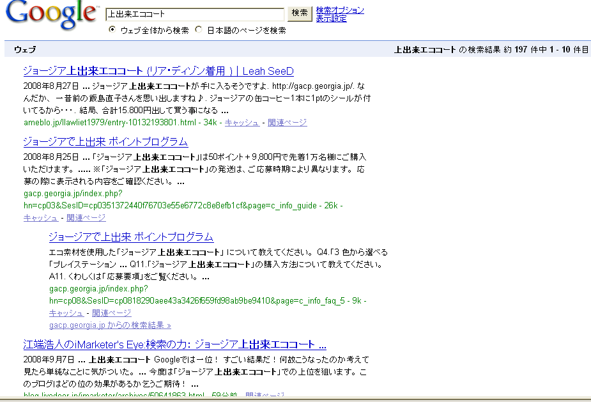
Task: Open indented ジョージアで上出来 ポイントプログラム result
Action: pos(131,237)
